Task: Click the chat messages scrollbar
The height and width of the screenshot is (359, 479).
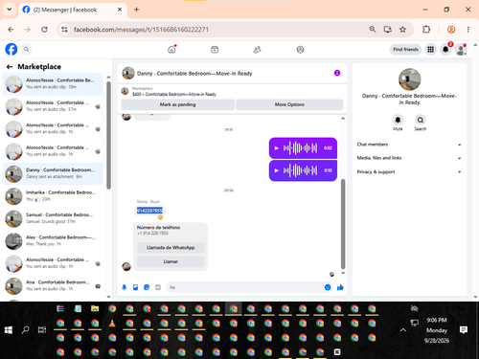Action: click(x=343, y=224)
